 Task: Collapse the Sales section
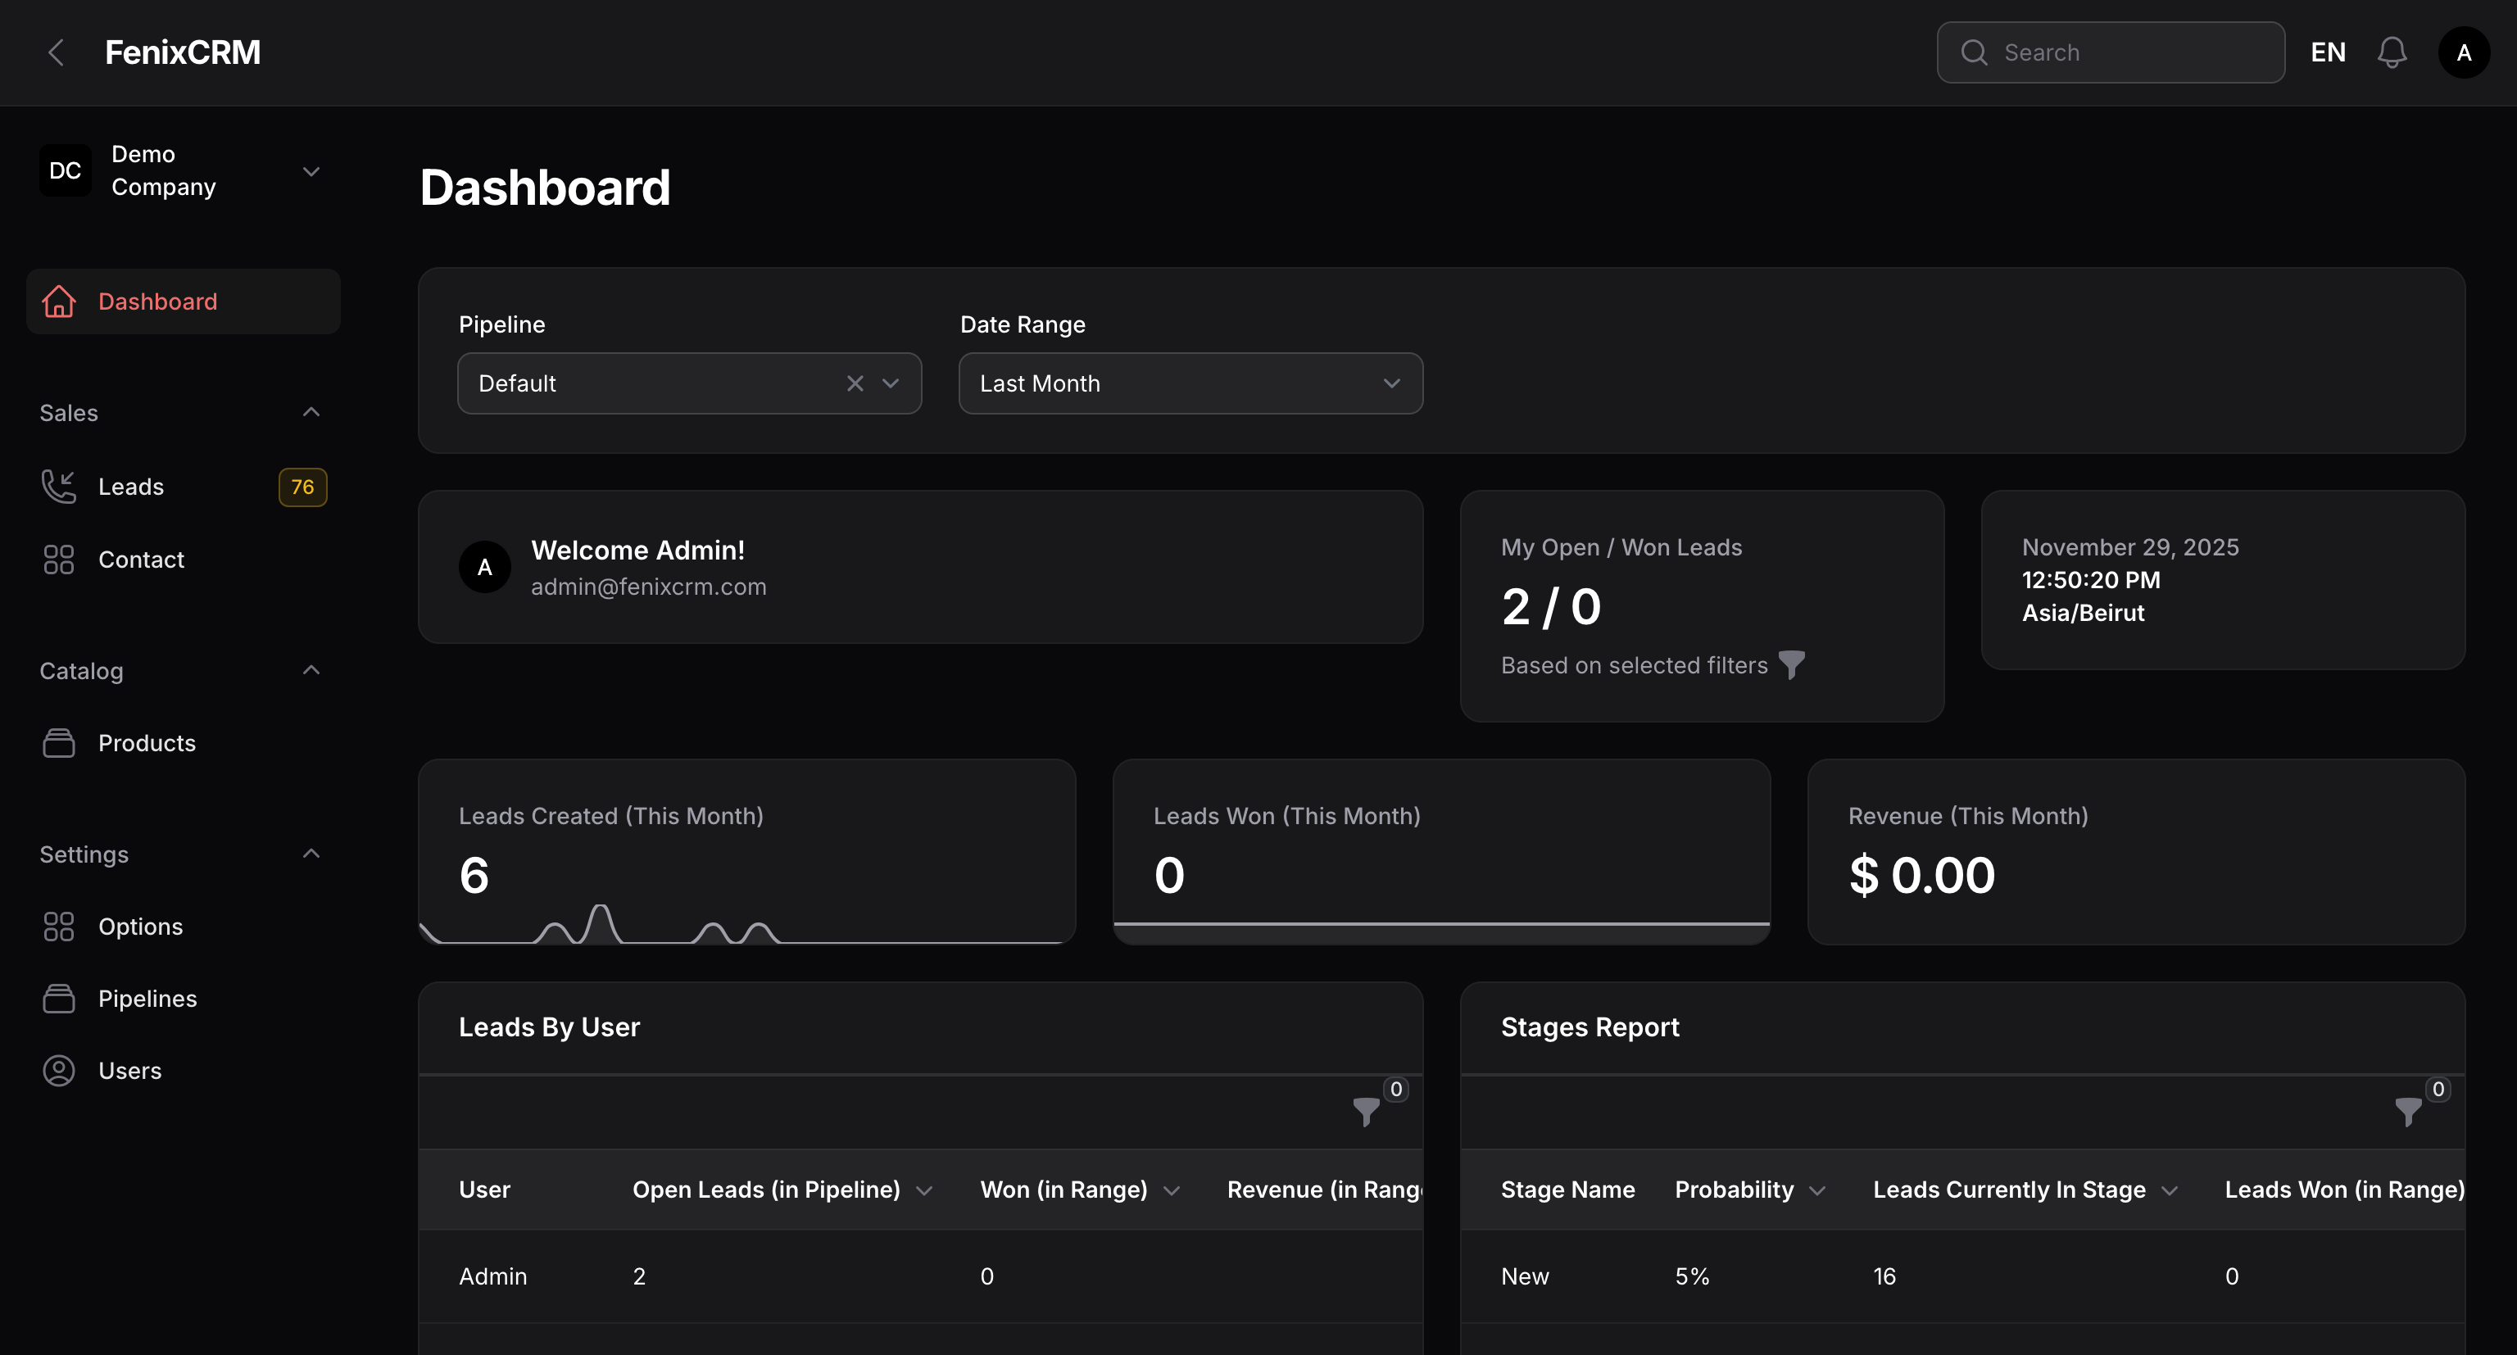point(311,412)
